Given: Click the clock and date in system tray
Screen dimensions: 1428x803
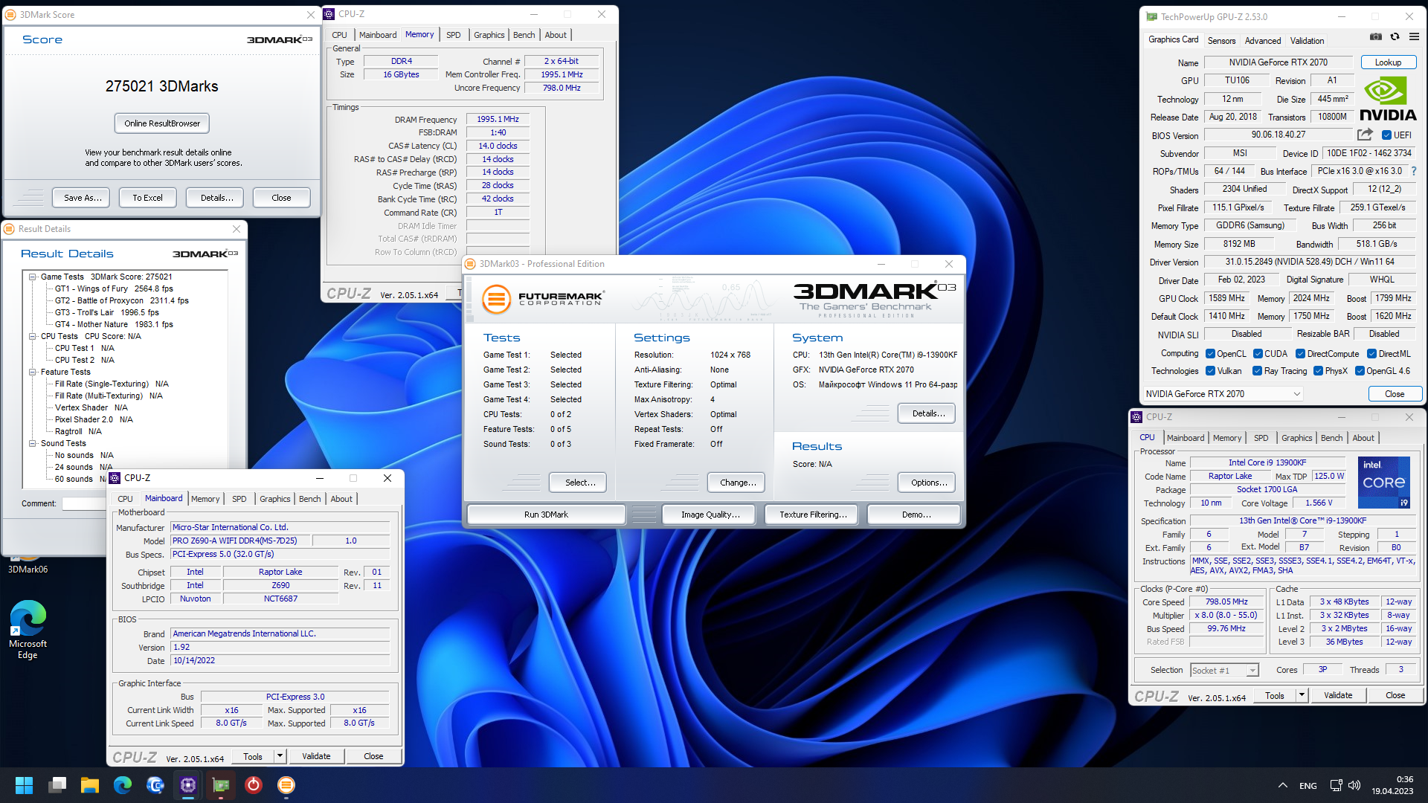Looking at the screenshot, I should pos(1392,785).
